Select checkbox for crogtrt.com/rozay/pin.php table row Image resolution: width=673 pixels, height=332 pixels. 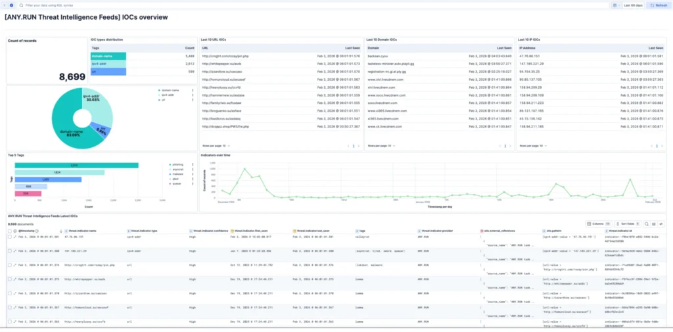coord(9,265)
